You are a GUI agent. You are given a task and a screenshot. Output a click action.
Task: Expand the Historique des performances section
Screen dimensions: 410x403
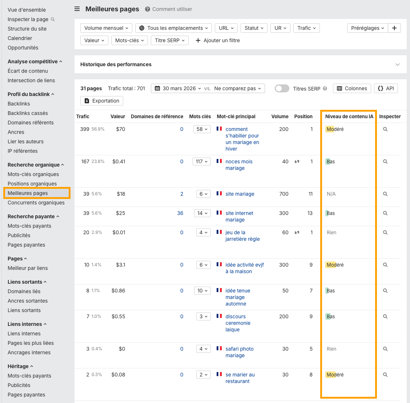click(397, 64)
